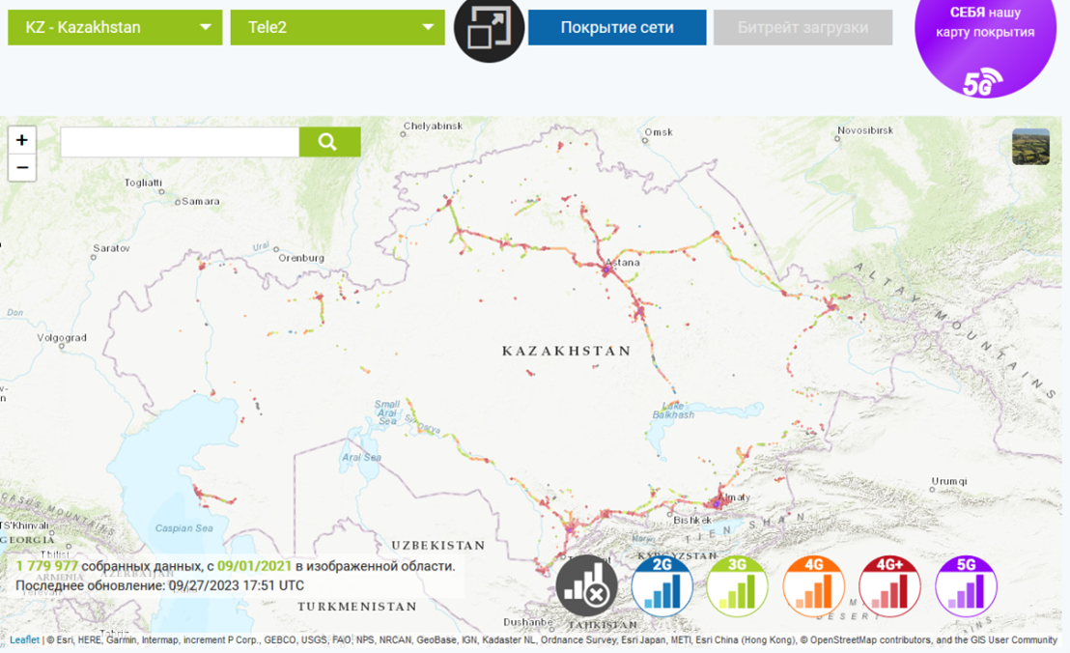The height and width of the screenshot is (653, 1070).
Task: Open the KZ - Kazakhstan country dropdown
Action: 114,27
